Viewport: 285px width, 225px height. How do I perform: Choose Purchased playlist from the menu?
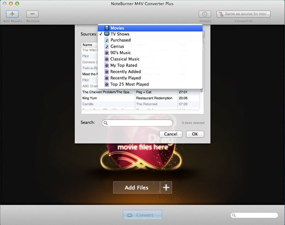point(150,40)
